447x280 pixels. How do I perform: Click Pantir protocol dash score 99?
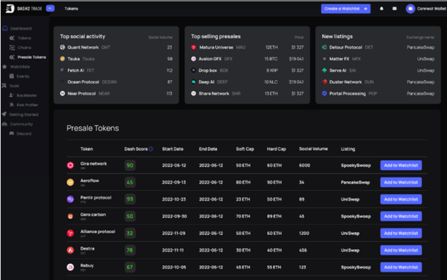coord(130,199)
